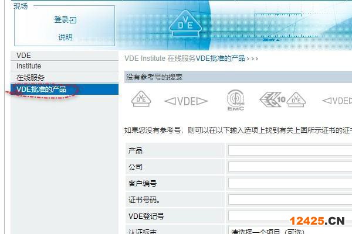The height and width of the screenshot is (234, 352).
Task: Open the 认证标志 selection dropdown
Action: click(x=290, y=231)
